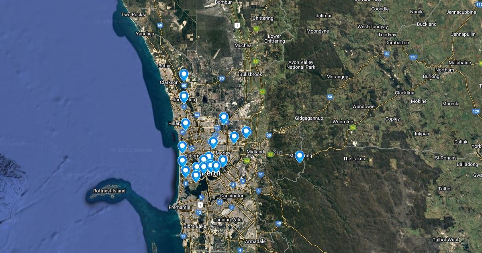Select the Morangup label

point(337,77)
